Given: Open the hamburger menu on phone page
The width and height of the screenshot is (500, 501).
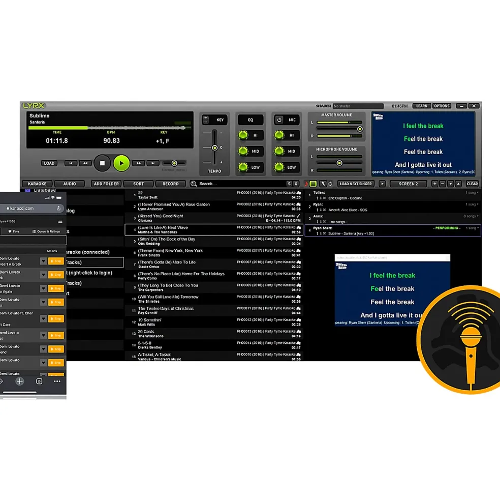Looking at the screenshot, I should click(x=60, y=221).
